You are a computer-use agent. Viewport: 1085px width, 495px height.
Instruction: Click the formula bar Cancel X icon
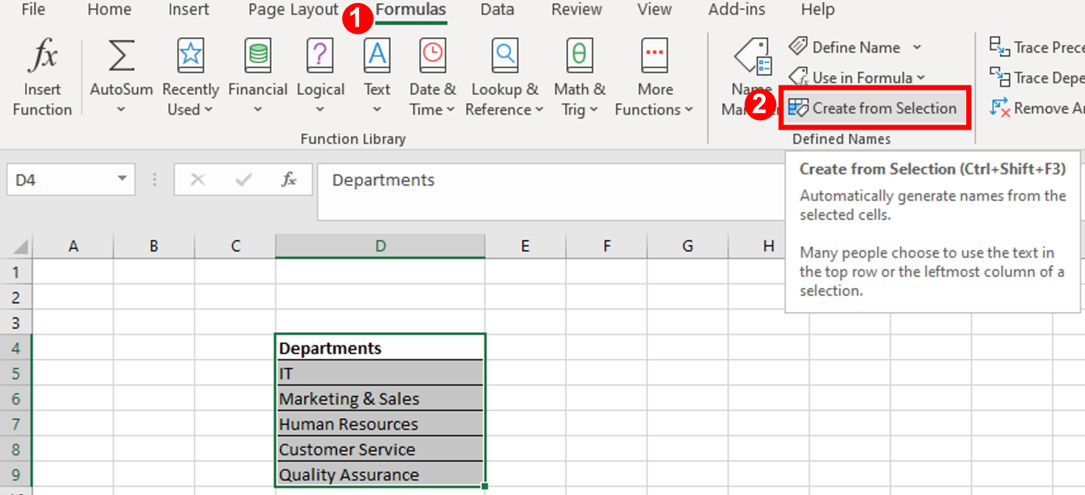click(x=198, y=180)
